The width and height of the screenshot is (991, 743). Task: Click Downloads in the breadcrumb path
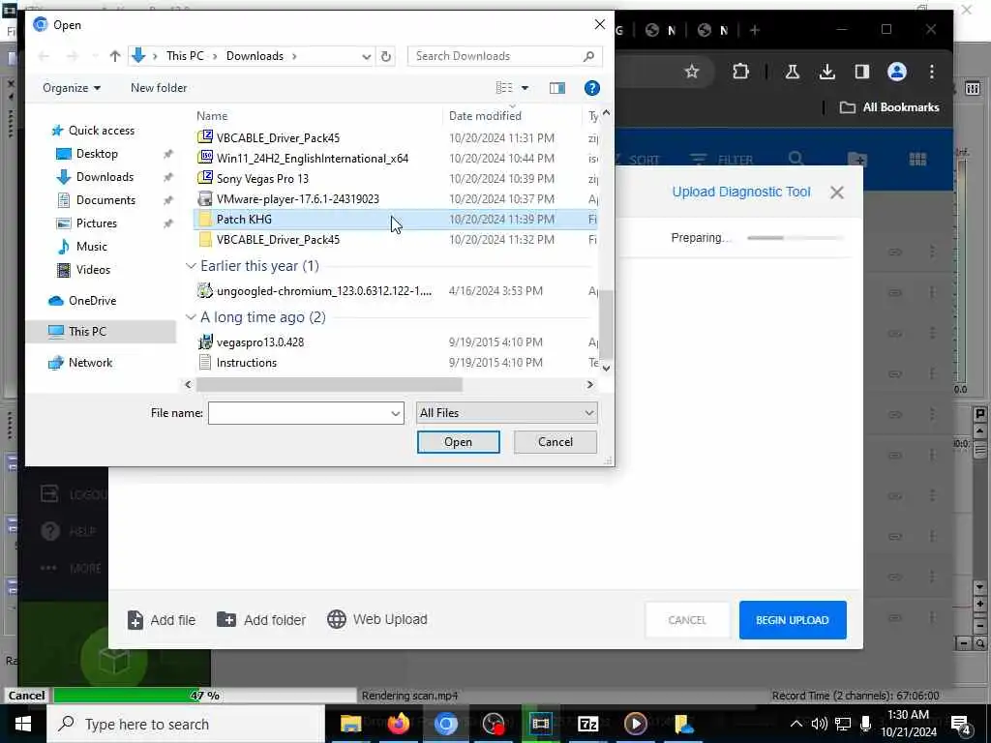pos(255,55)
